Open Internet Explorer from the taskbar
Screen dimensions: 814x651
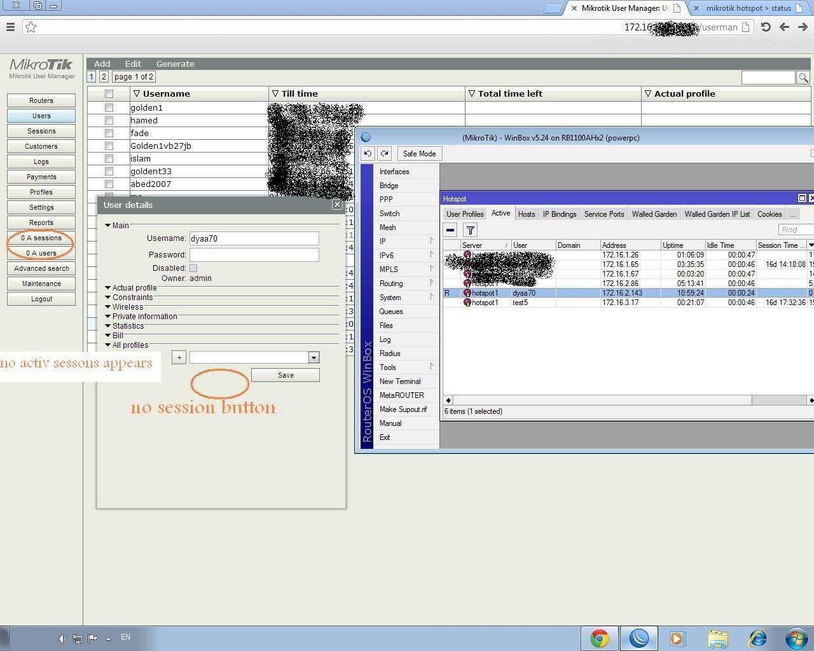tap(757, 638)
